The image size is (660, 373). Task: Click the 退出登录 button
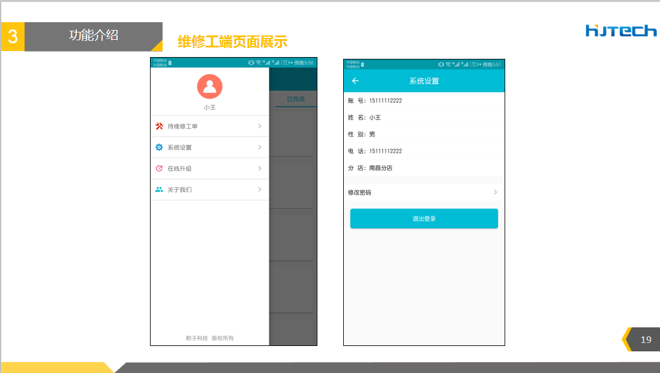coord(424,219)
